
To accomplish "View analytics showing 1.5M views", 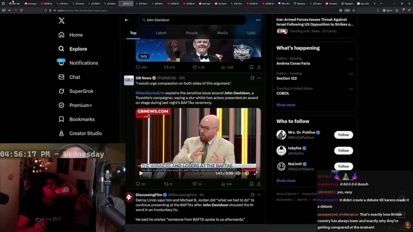I will [227, 67].
